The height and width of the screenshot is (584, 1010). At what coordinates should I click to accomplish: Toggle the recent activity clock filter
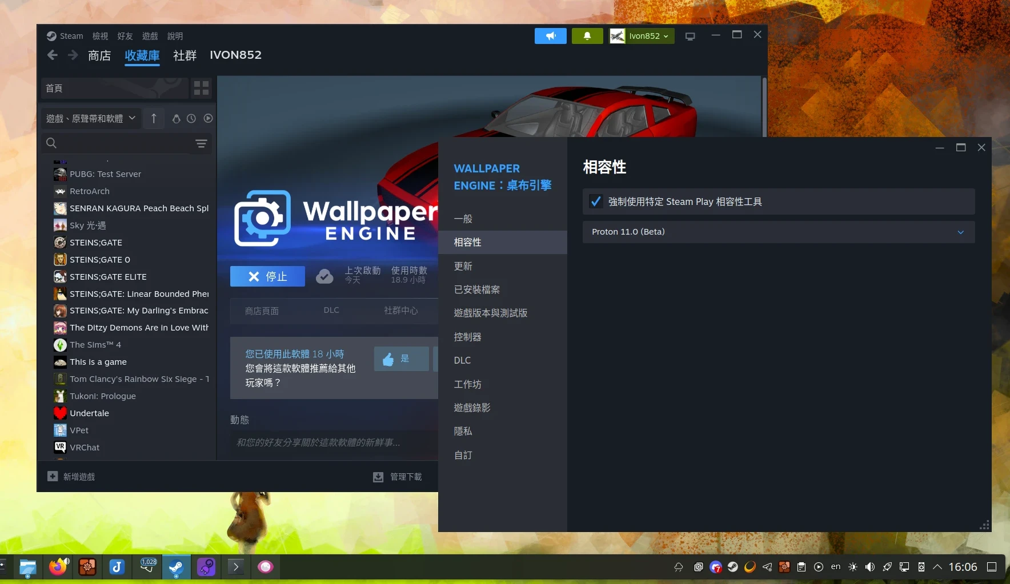click(x=191, y=118)
